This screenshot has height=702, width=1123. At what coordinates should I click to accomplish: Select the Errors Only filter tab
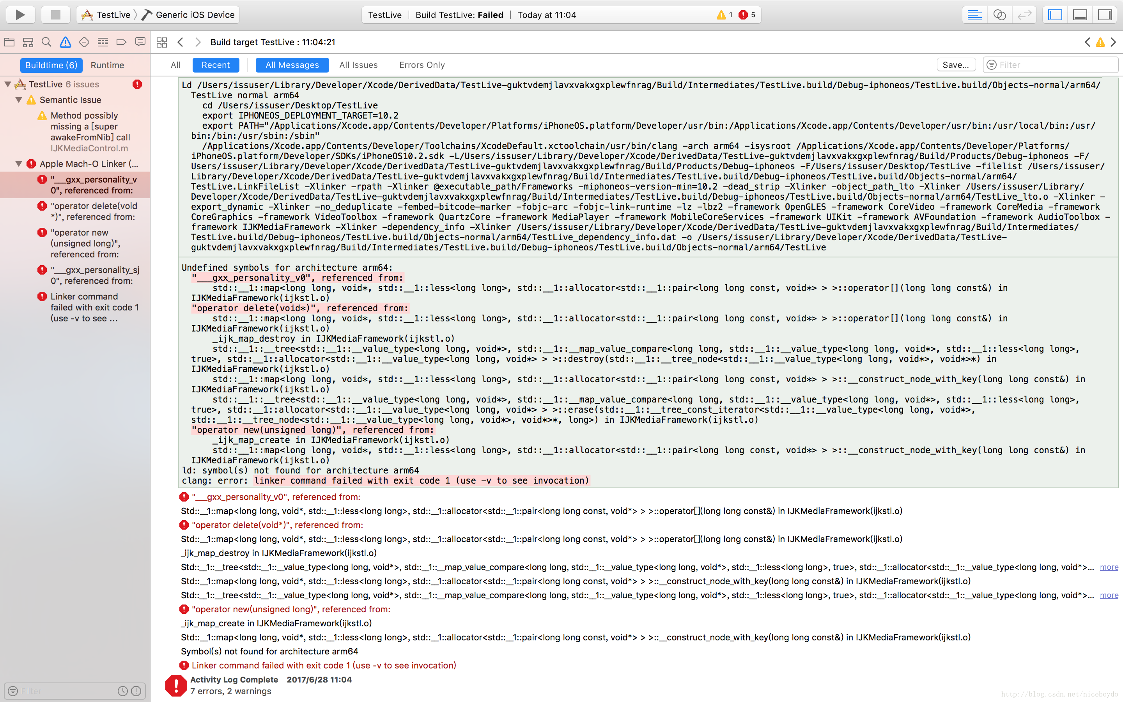(x=422, y=65)
